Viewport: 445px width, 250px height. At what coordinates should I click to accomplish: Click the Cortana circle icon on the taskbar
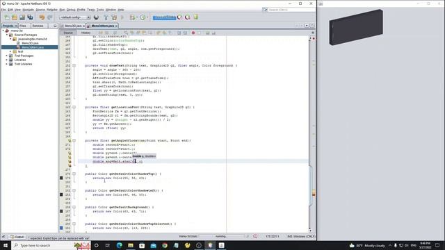[96, 245]
